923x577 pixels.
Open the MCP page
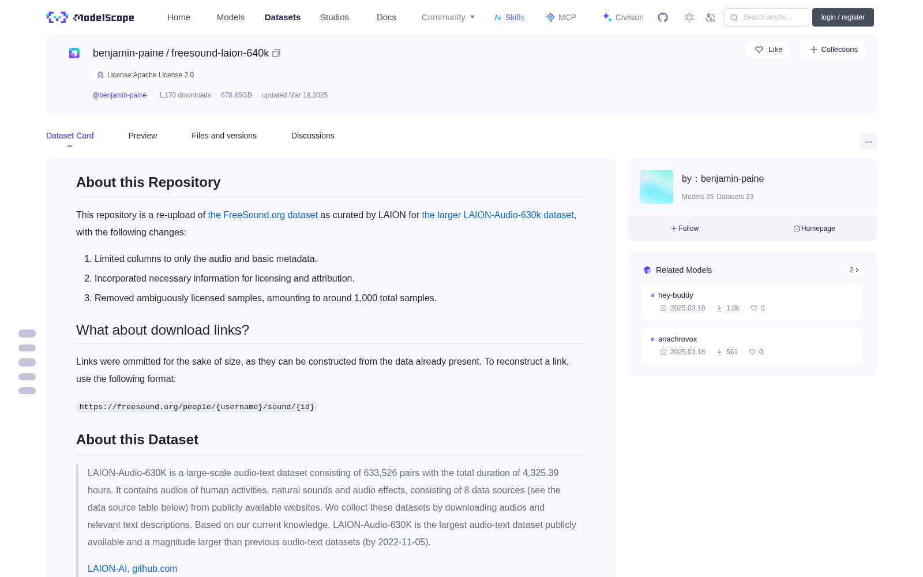point(561,17)
